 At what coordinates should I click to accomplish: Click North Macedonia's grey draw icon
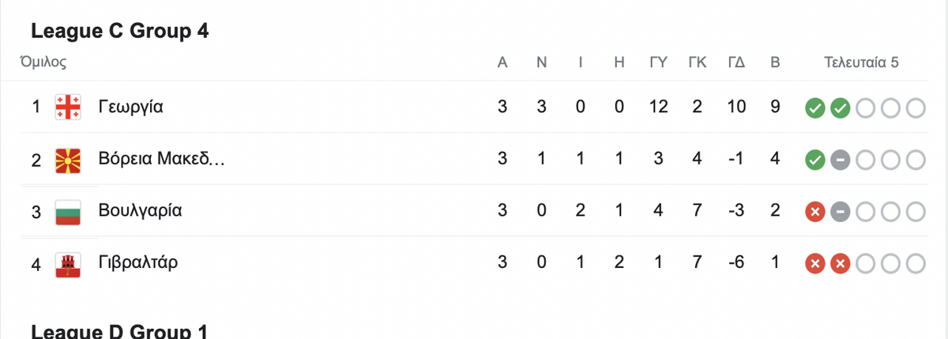pyautogui.click(x=840, y=160)
